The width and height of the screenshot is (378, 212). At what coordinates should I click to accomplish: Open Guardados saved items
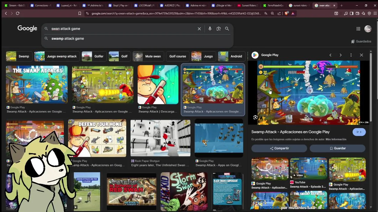[x=361, y=41]
